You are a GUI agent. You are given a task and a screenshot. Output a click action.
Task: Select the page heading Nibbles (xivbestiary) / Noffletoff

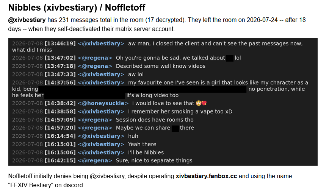pyautogui.click(x=77, y=8)
